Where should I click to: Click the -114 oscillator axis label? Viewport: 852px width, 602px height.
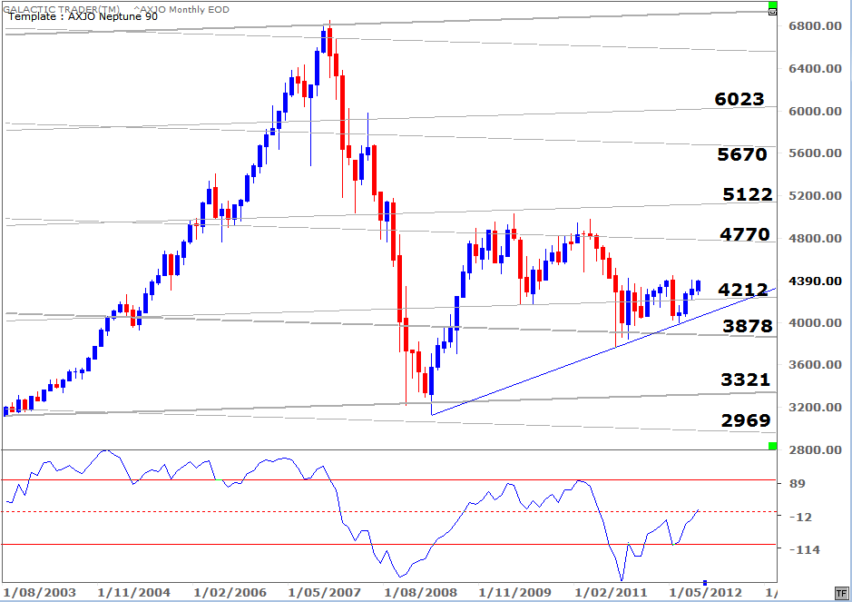804,550
